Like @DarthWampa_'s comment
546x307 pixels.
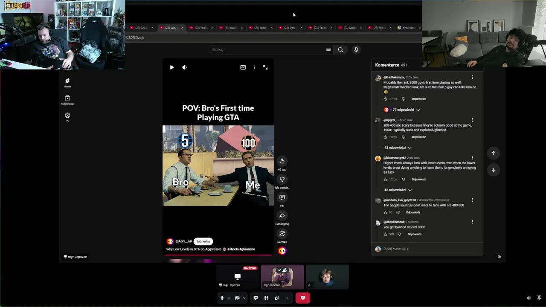point(385,99)
